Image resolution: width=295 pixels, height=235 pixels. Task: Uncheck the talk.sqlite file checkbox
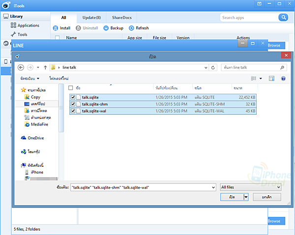click(73, 97)
